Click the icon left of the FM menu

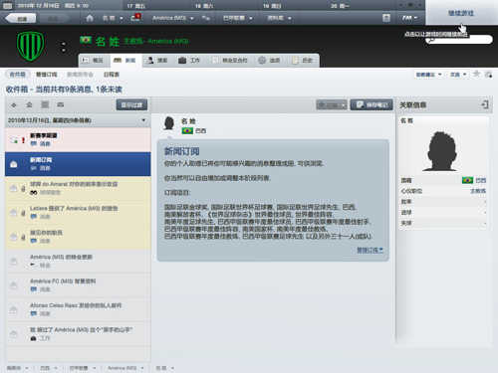(x=386, y=18)
